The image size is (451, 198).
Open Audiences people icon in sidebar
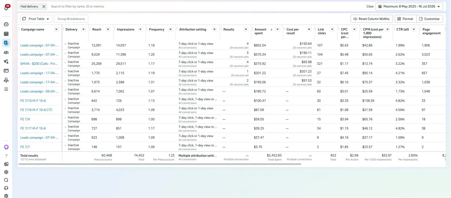pyautogui.click(x=6, y=52)
